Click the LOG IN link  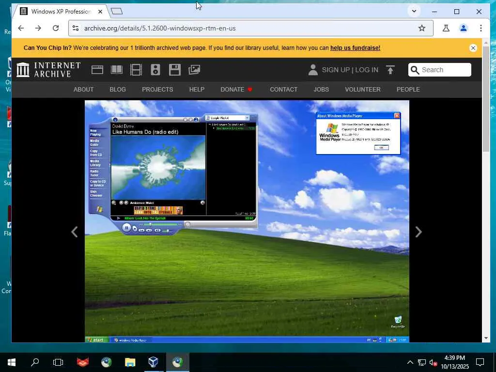[367, 70]
